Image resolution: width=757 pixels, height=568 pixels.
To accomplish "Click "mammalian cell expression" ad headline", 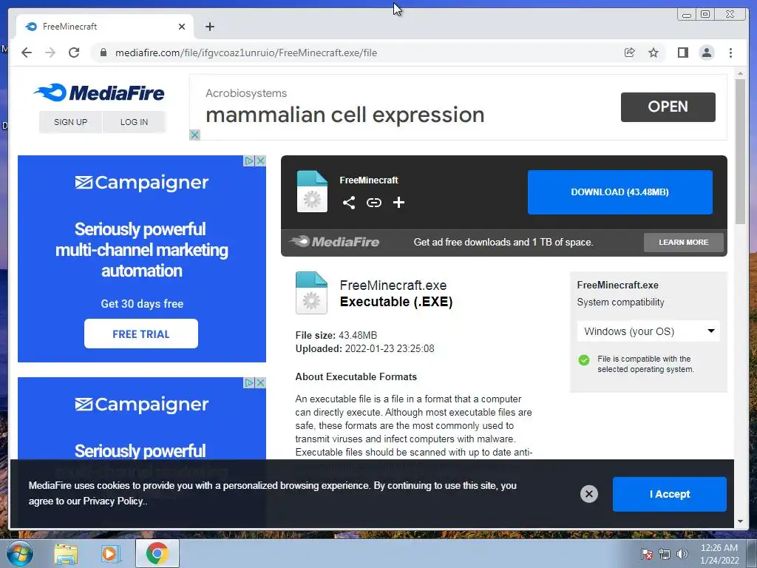I will click(344, 115).
